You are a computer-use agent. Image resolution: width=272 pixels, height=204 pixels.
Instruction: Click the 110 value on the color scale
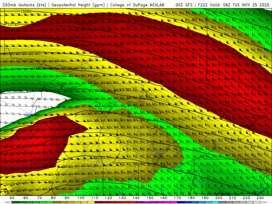(x=95, y=198)
